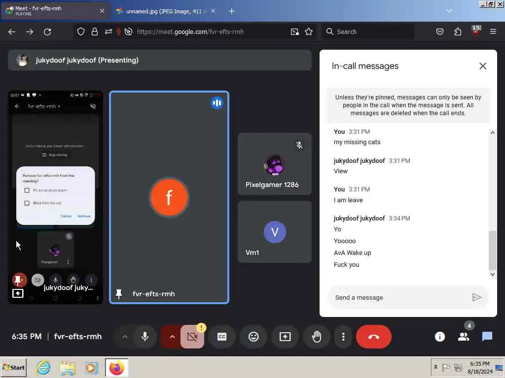This screenshot has width=505, height=378.
Task: Open meeting details info icon
Action: 439,337
